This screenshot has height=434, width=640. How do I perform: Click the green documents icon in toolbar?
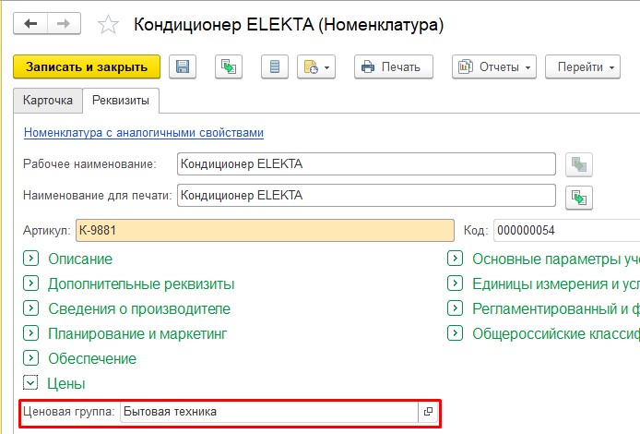[229, 66]
